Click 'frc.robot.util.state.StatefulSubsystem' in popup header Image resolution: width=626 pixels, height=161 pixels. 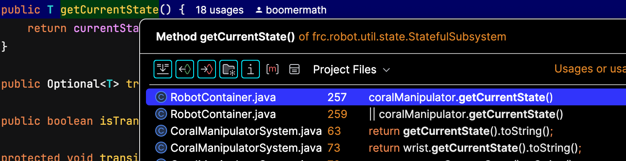[x=409, y=37]
